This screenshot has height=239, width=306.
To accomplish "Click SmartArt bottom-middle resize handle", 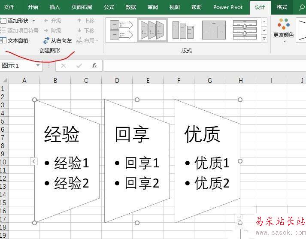I will pyautogui.click(x=137, y=223).
